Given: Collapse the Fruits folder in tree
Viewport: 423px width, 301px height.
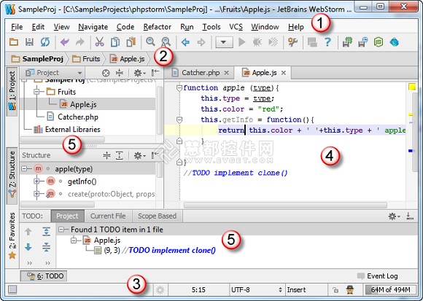Looking at the screenshot, I should (x=36, y=92).
